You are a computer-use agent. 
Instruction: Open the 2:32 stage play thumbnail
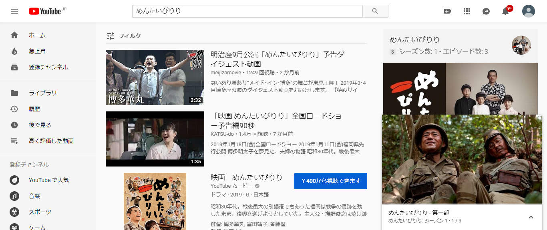pos(155,77)
